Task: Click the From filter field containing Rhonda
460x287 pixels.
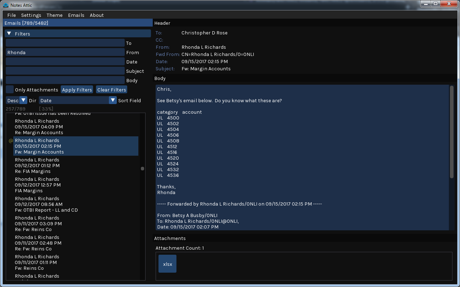Action: (65, 52)
